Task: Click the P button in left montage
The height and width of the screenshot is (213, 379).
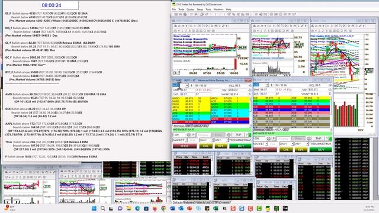Action: tap(193, 135)
